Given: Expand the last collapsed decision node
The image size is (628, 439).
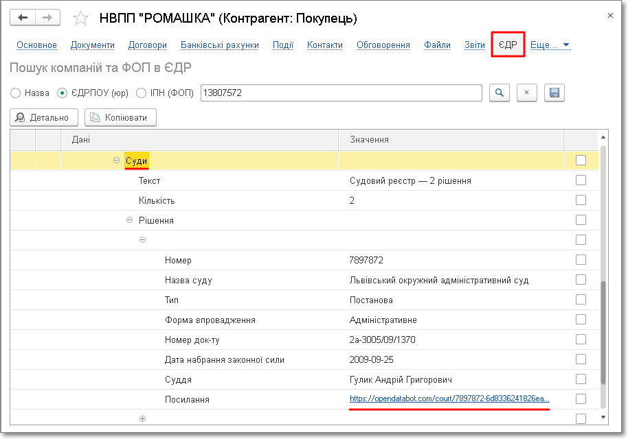Looking at the screenshot, I should click(143, 418).
